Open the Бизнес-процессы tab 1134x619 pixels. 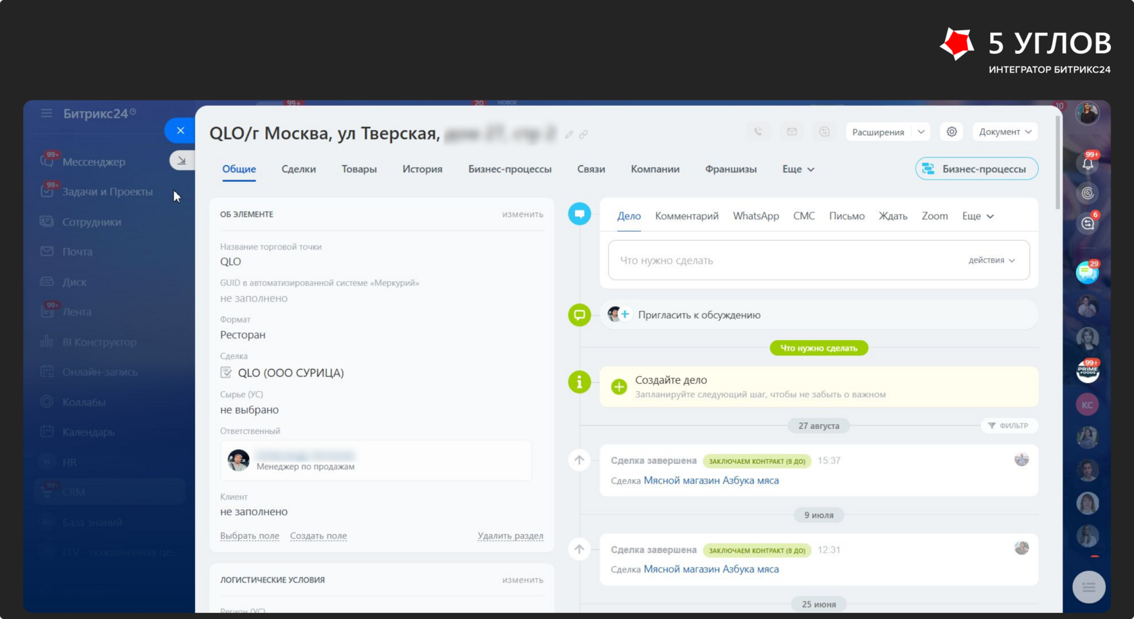pos(510,169)
